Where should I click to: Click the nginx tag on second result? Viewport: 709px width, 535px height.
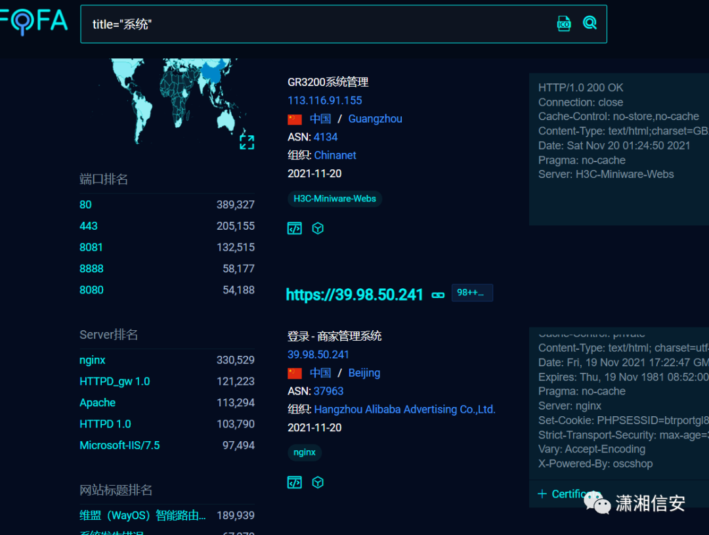[305, 453]
